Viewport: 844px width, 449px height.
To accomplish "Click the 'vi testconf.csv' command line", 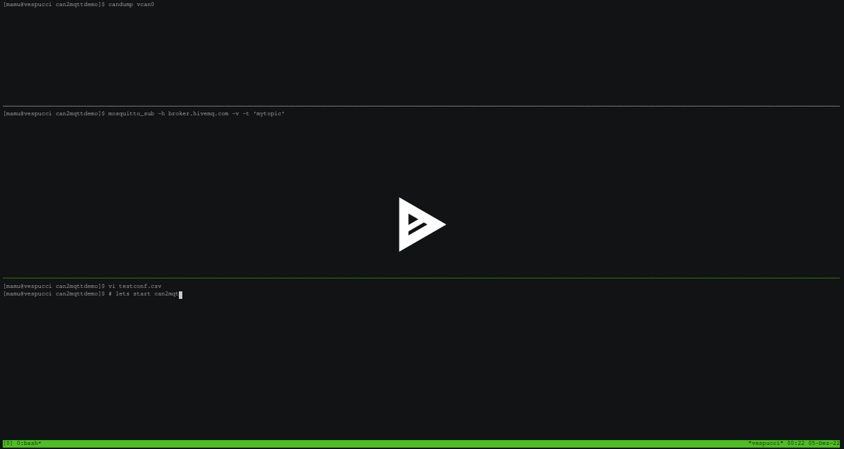I will pyautogui.click(x=135, y=287).
